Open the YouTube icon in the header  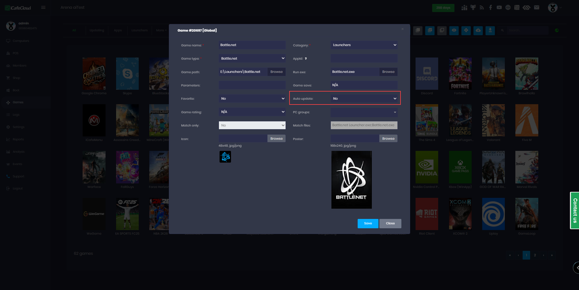coord(499,8)
